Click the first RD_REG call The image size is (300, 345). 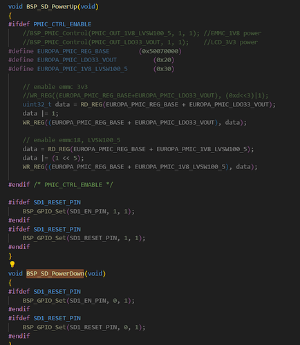pyautogui.click(x=91, y=105)
